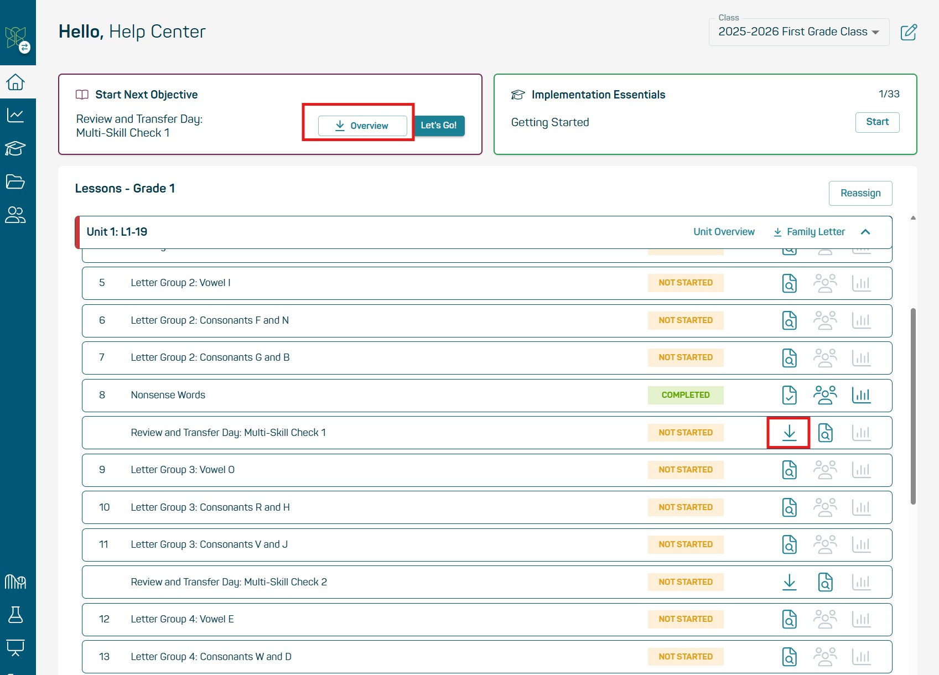
Task: Click the Start button for Implementation Essentials
Action: point(877,122)
